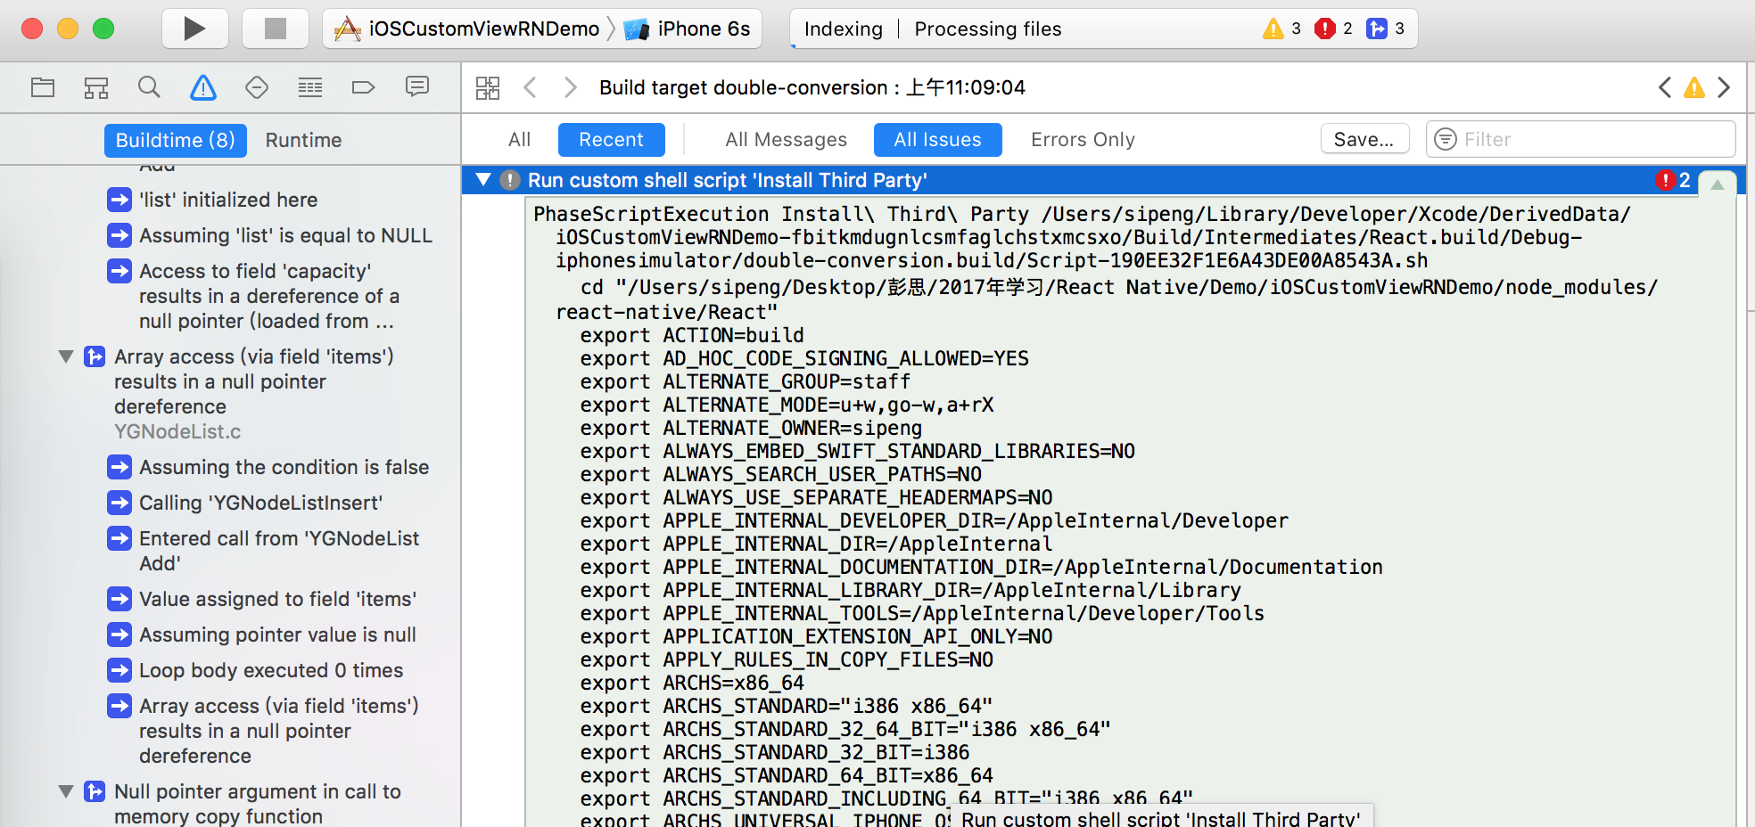Viewport: 1755px width, 827px height.
Task: Switch to Buildtime (8) issues
Action: pos(175,140)
